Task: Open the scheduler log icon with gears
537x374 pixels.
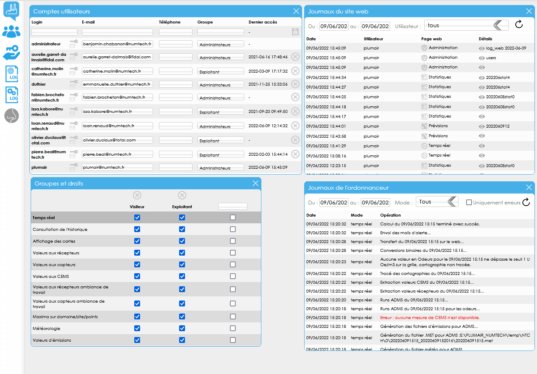Action: point(11,95)
